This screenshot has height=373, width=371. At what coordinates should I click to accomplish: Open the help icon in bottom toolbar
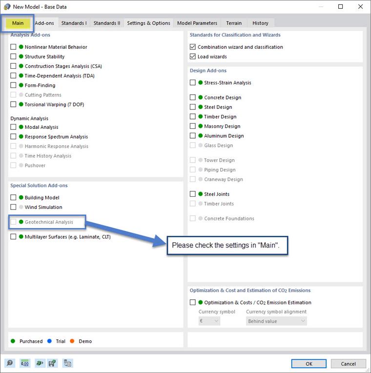10,363
